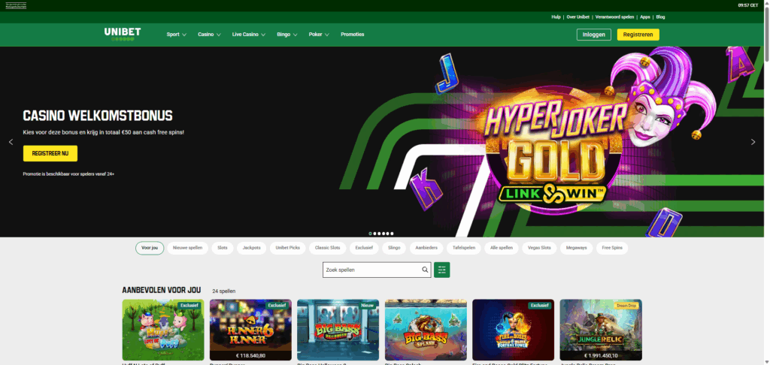Select the Megaways category tab
The height and width of the screenshot is (365, 770).
pos(577,249)
